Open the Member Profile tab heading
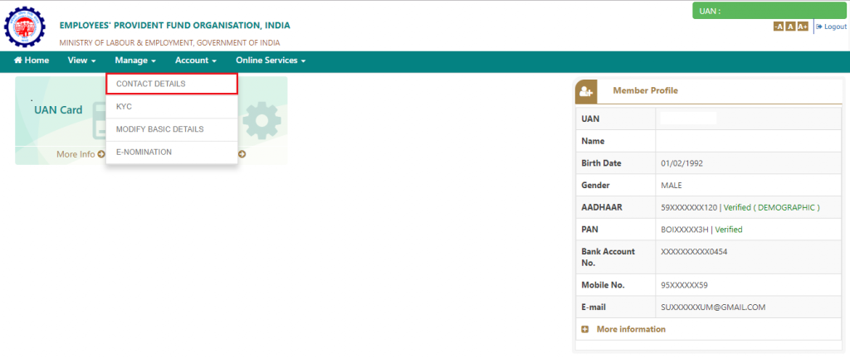Screen dimensions: 850x358 pyautogui.click(x=645, y=90)
